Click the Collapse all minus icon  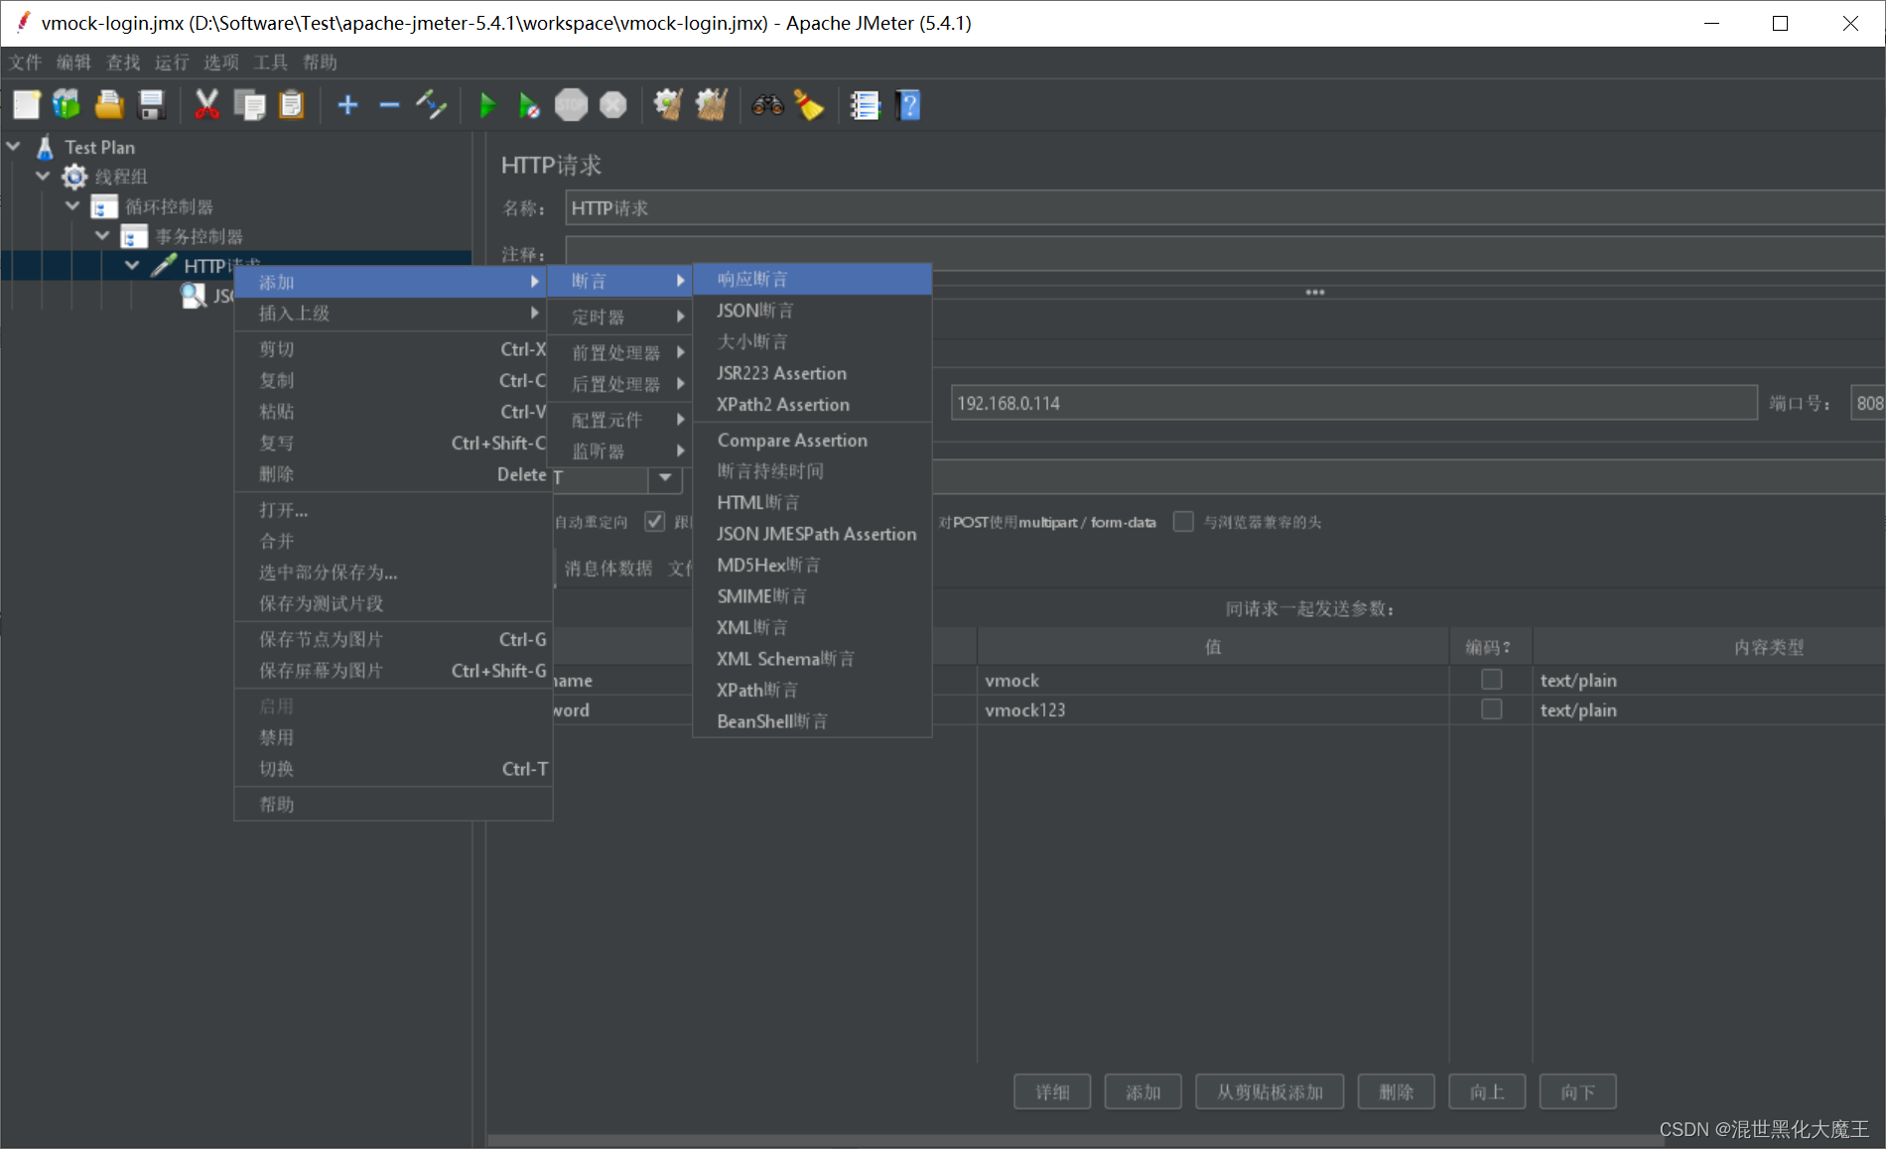(389, 105)
